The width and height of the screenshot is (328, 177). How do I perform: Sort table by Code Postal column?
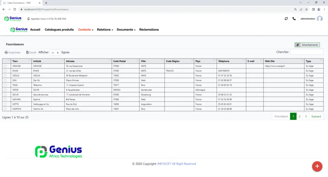tap(126, 61)
